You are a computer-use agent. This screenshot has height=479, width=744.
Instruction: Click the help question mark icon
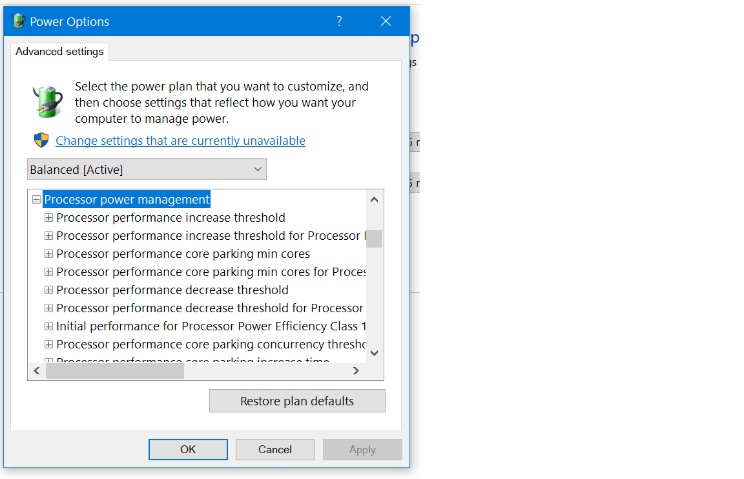(339, 21)
